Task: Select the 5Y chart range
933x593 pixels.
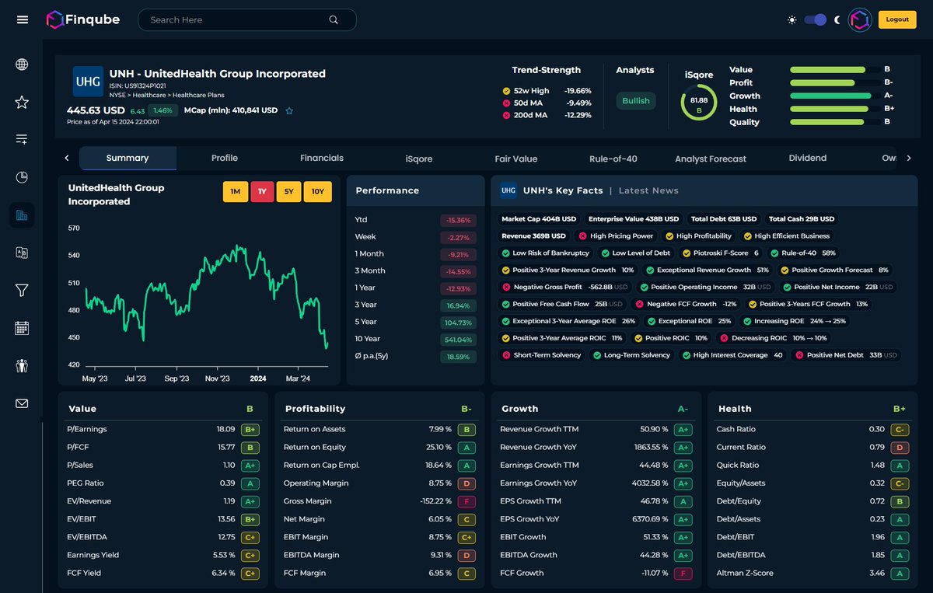Action: [288, 192]
